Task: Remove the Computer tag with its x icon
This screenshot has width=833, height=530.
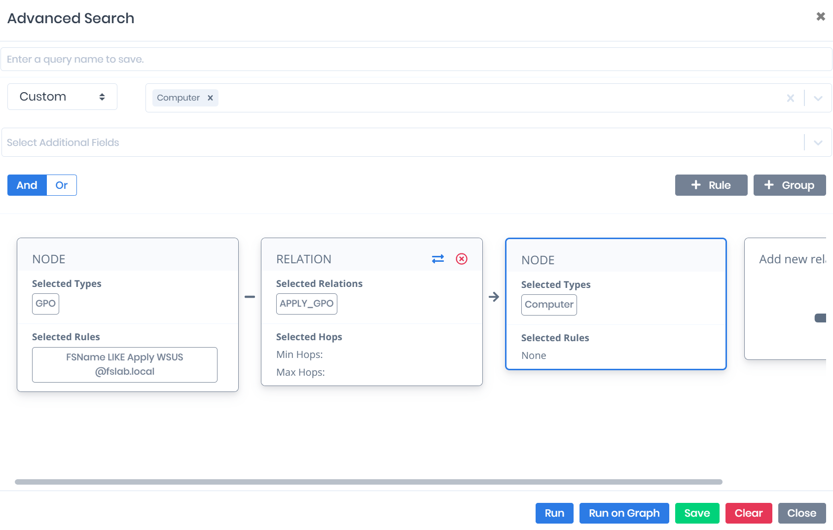Action: pos(210,98)
